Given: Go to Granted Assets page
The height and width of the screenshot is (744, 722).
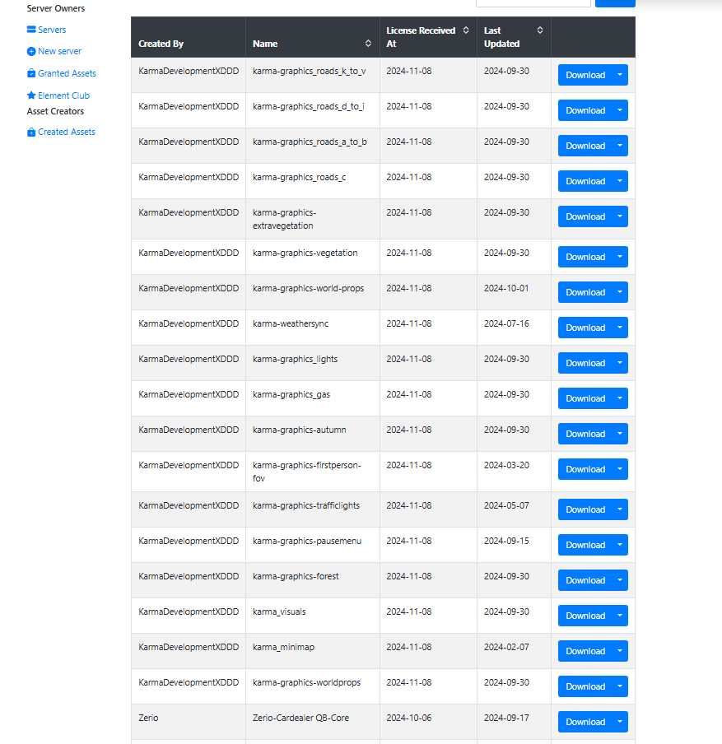Looking at the screenshot, I should (67, 73).
